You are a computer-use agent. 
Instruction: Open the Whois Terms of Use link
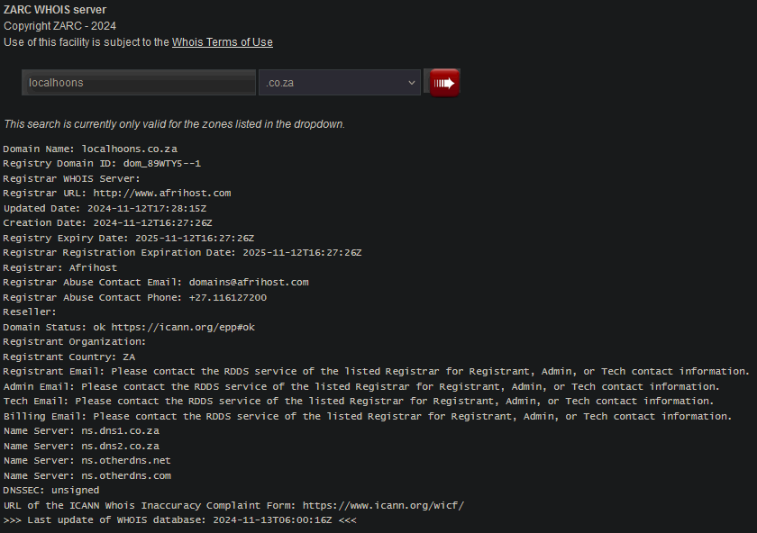(x=222, y=42)
